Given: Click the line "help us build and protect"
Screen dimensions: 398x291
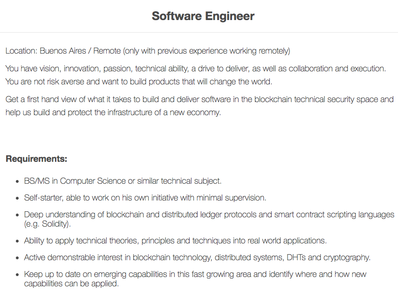Looking at the screenshot, I should [x=113, y=112].
